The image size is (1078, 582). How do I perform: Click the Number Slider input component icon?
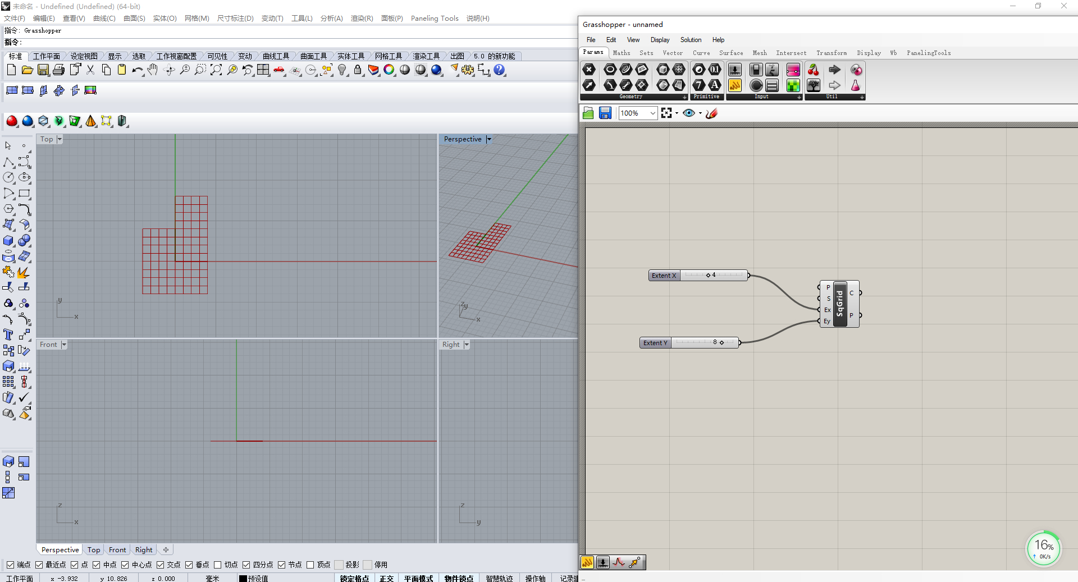tap(734, 70)
